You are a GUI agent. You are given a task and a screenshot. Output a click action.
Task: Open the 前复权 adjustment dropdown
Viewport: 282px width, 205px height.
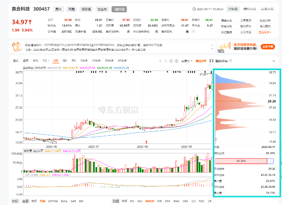(x=187, y=61)
